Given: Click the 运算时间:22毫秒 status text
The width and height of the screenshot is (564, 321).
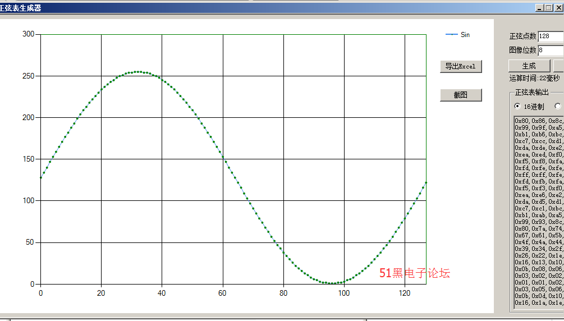Looking at the screenshot, I should tap(534, 78).
